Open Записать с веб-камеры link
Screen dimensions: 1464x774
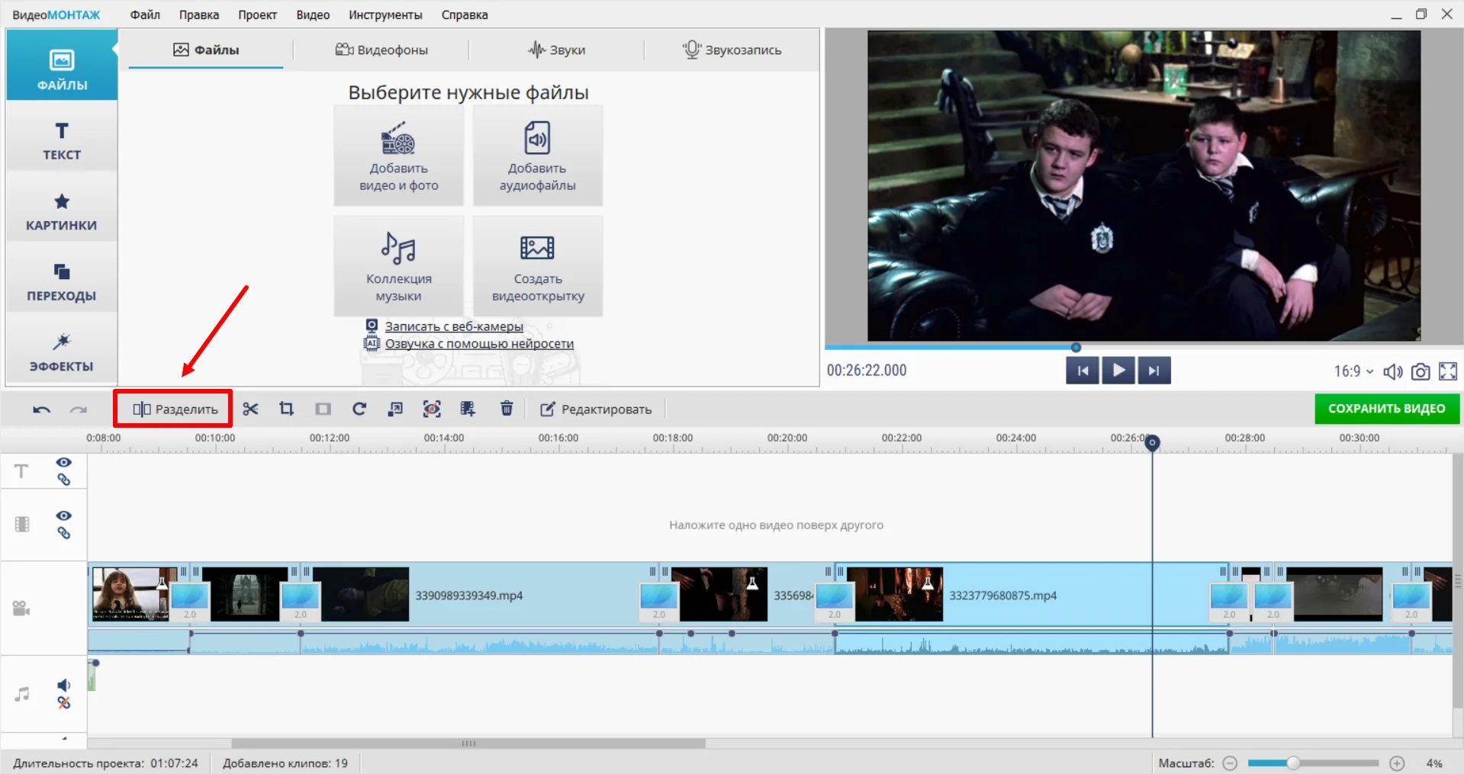(454, 326)
